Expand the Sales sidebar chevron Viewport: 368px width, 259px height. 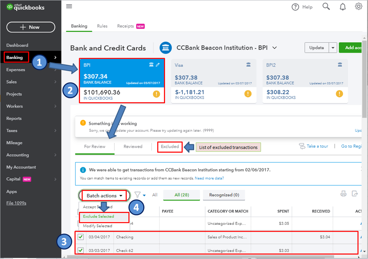(55, 82)
